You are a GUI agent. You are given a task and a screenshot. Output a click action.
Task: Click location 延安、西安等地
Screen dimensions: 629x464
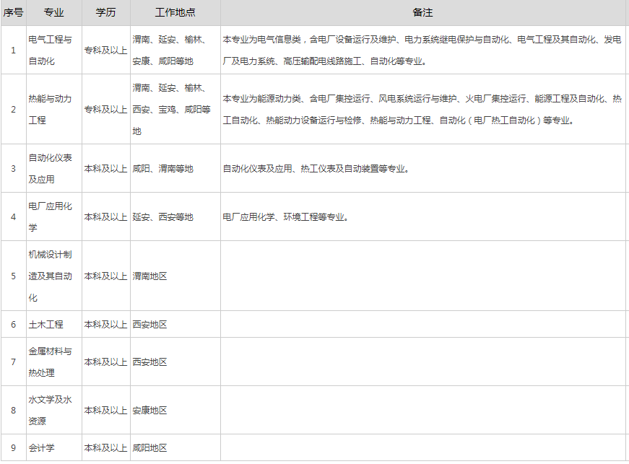(163, 217)
